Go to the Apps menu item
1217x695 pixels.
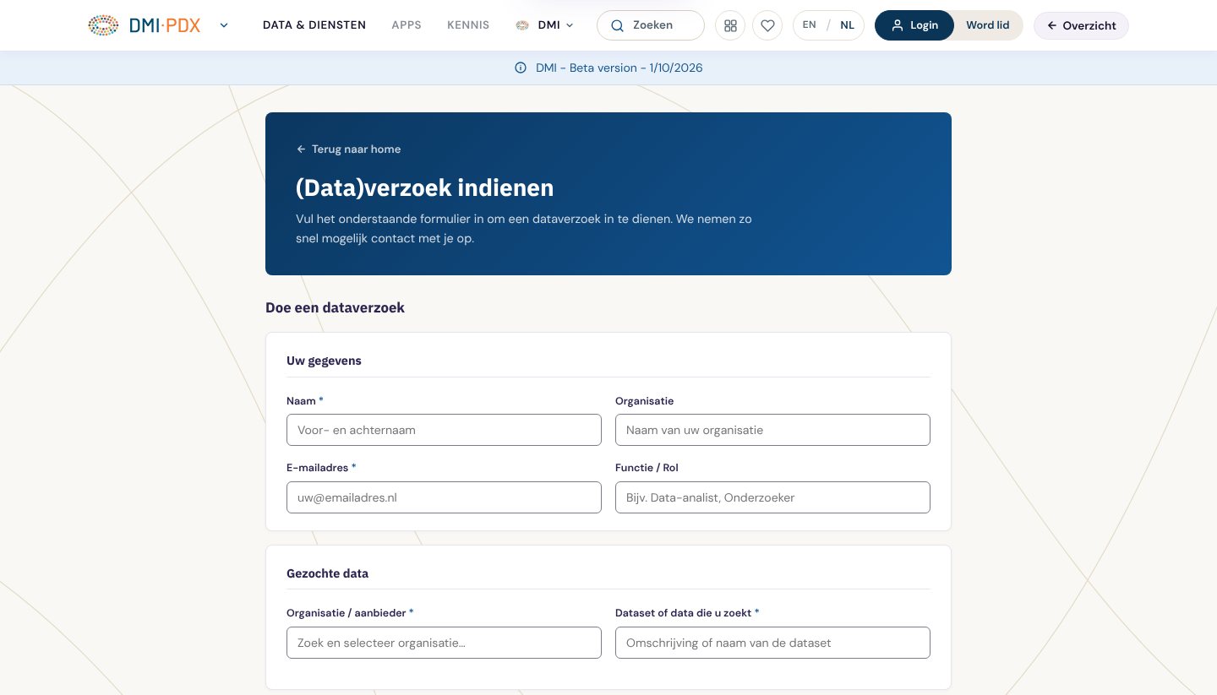click(407, 25)
